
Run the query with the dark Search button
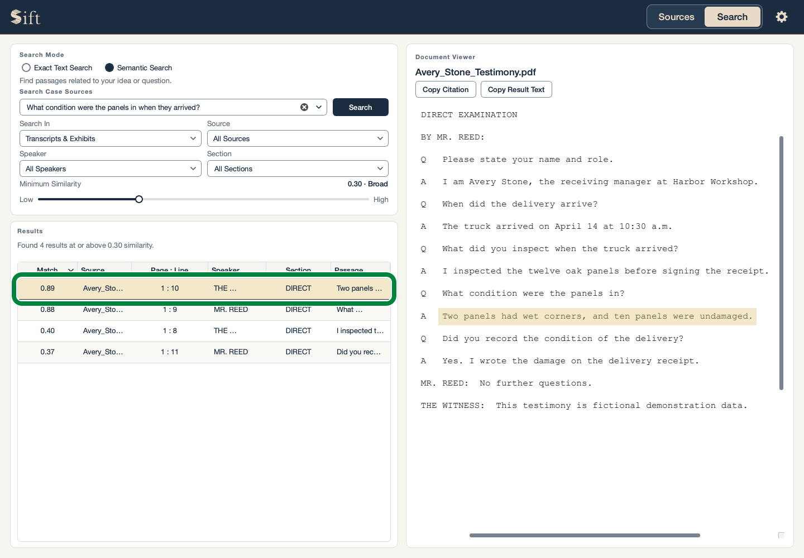tap(361, 107)
